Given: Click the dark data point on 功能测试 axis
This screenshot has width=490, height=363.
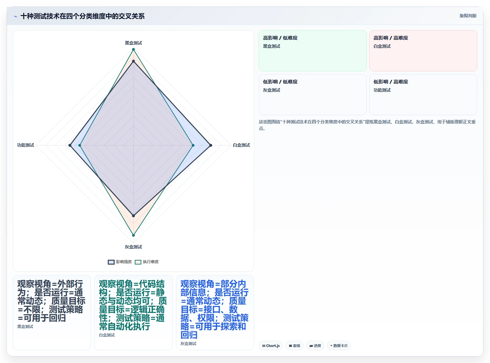Looking at the screenshot, I should pos(70,145).
